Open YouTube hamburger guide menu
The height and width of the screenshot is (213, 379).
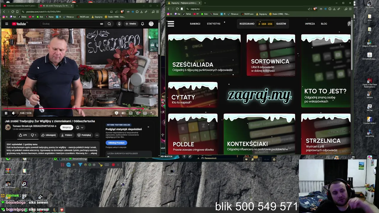(7, 24)
